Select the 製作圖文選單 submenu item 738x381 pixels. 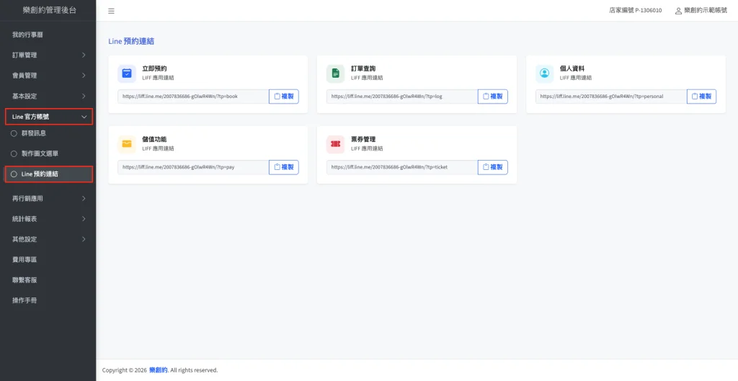[x=40, y=153]
